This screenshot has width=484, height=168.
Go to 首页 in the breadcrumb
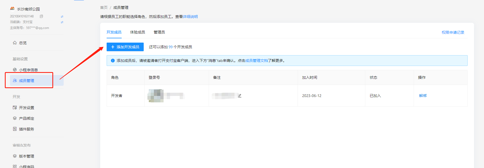tap(104, 8)
